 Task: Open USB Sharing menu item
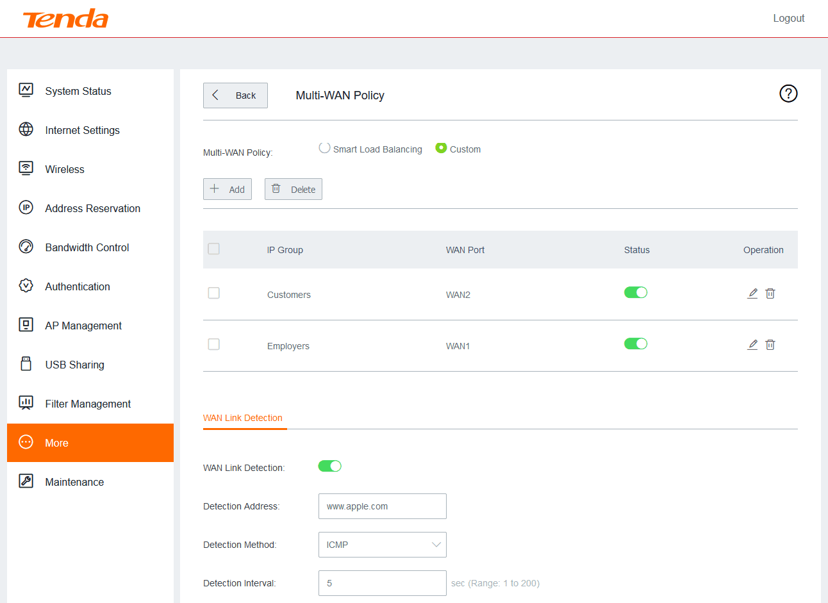coord(90,365)
